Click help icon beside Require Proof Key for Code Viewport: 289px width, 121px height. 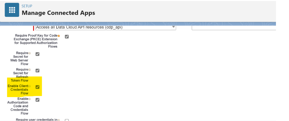[59, 36]
